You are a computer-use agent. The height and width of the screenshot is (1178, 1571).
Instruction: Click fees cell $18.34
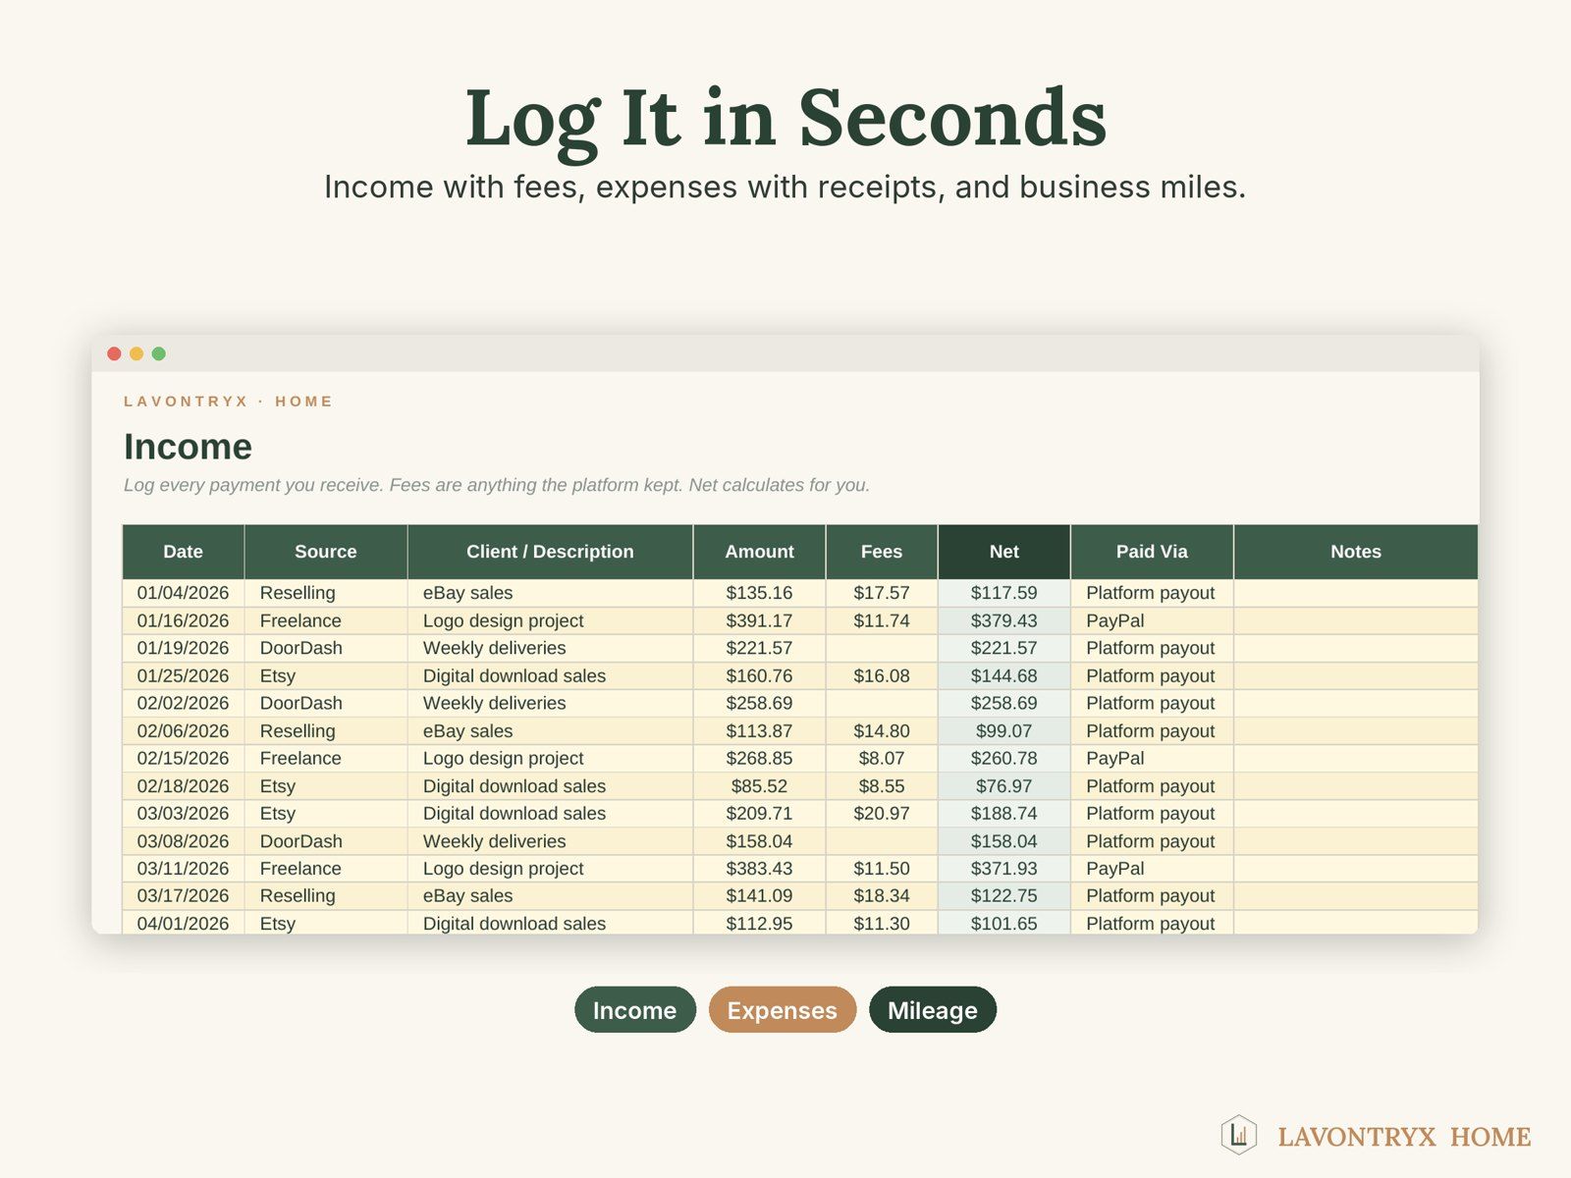point(882,896)
